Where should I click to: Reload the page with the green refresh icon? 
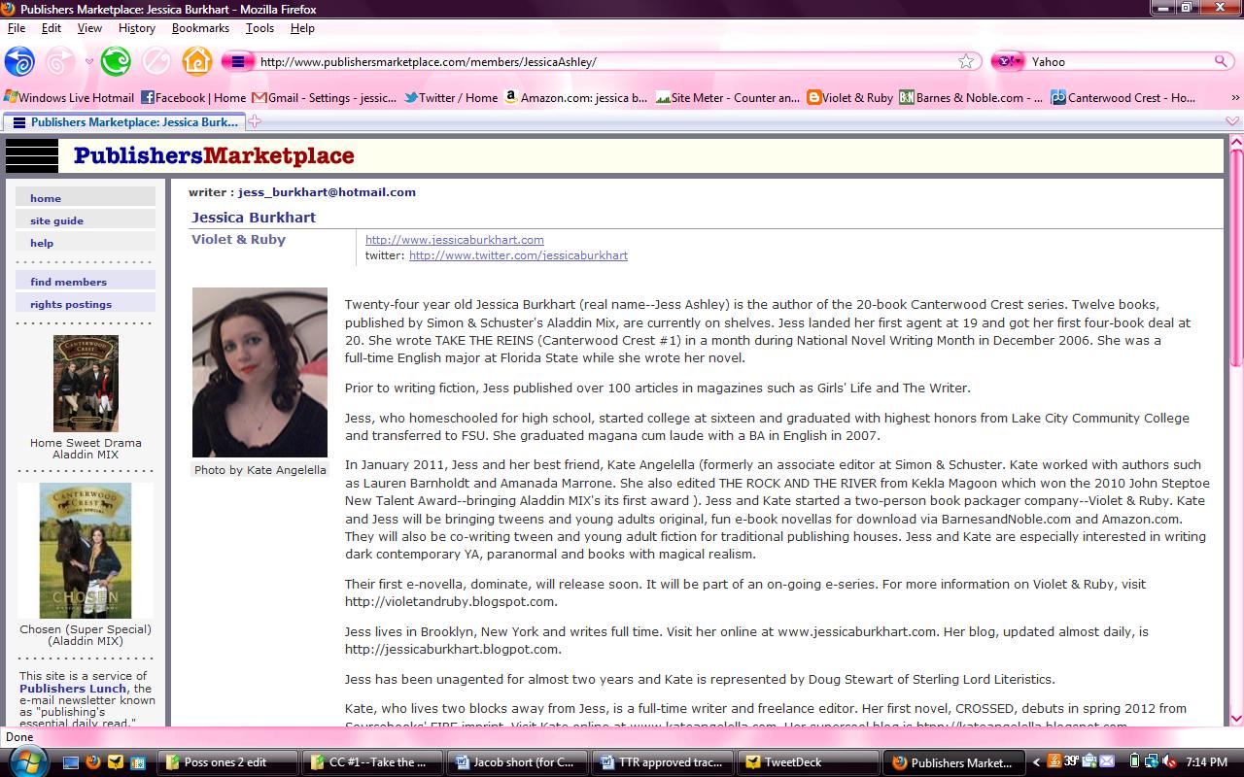(x=116, y=61)
